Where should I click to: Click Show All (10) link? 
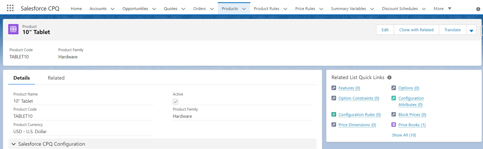click(x=404, y=135)
